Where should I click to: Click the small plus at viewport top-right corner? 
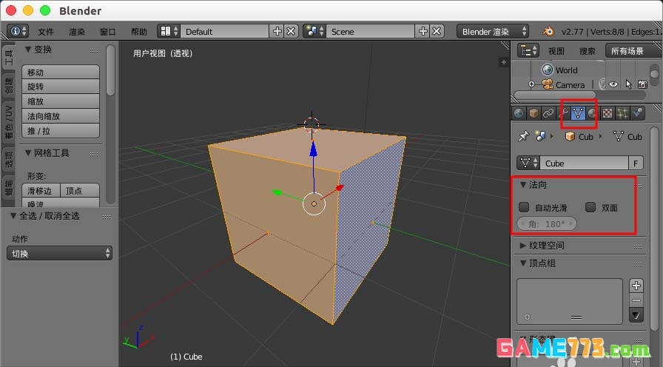pyautogui.click(x=504, y=62)
